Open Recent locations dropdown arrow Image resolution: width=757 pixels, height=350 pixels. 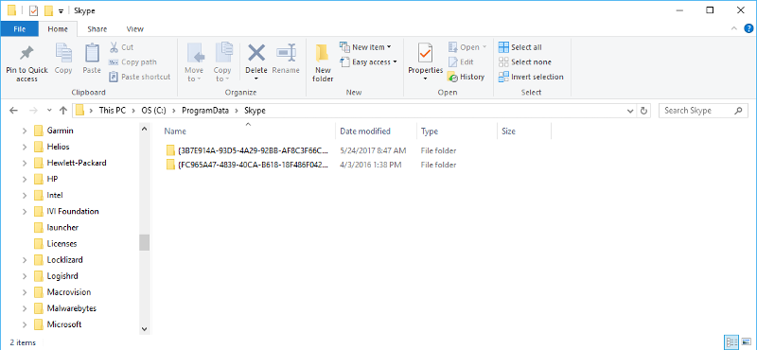point(49,111)
